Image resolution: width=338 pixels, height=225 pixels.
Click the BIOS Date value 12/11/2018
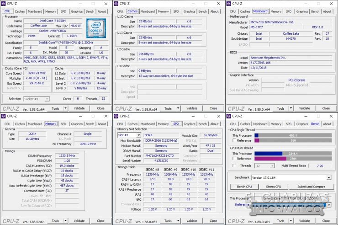tap(291, 68)
